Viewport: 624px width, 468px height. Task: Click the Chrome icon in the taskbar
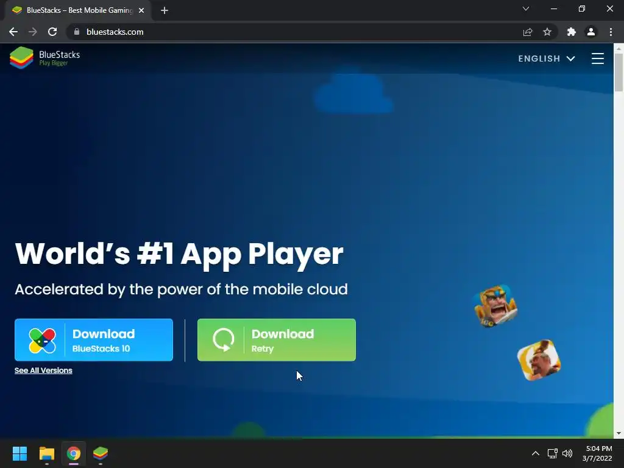click(x=74, y=453)
